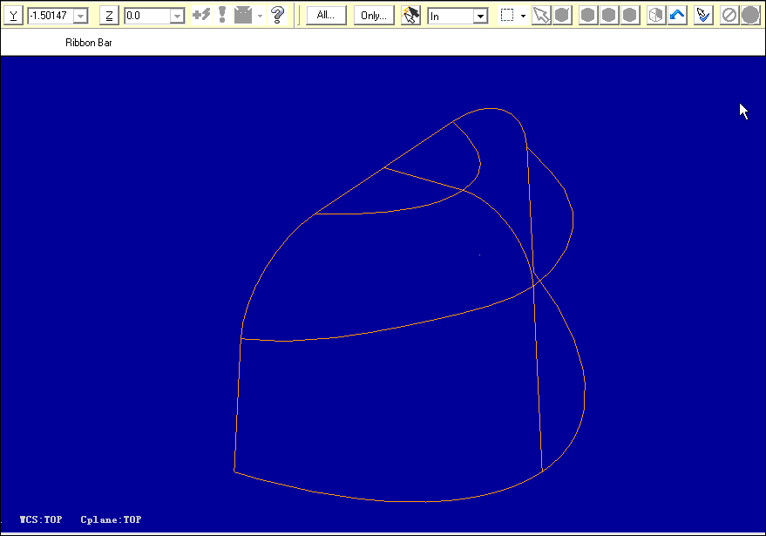Image resolution: width=766 pixels, height=536 pixels.
Task: Select the 3D cube view icon
Action: pyautogui.click(x=654, y=14)
